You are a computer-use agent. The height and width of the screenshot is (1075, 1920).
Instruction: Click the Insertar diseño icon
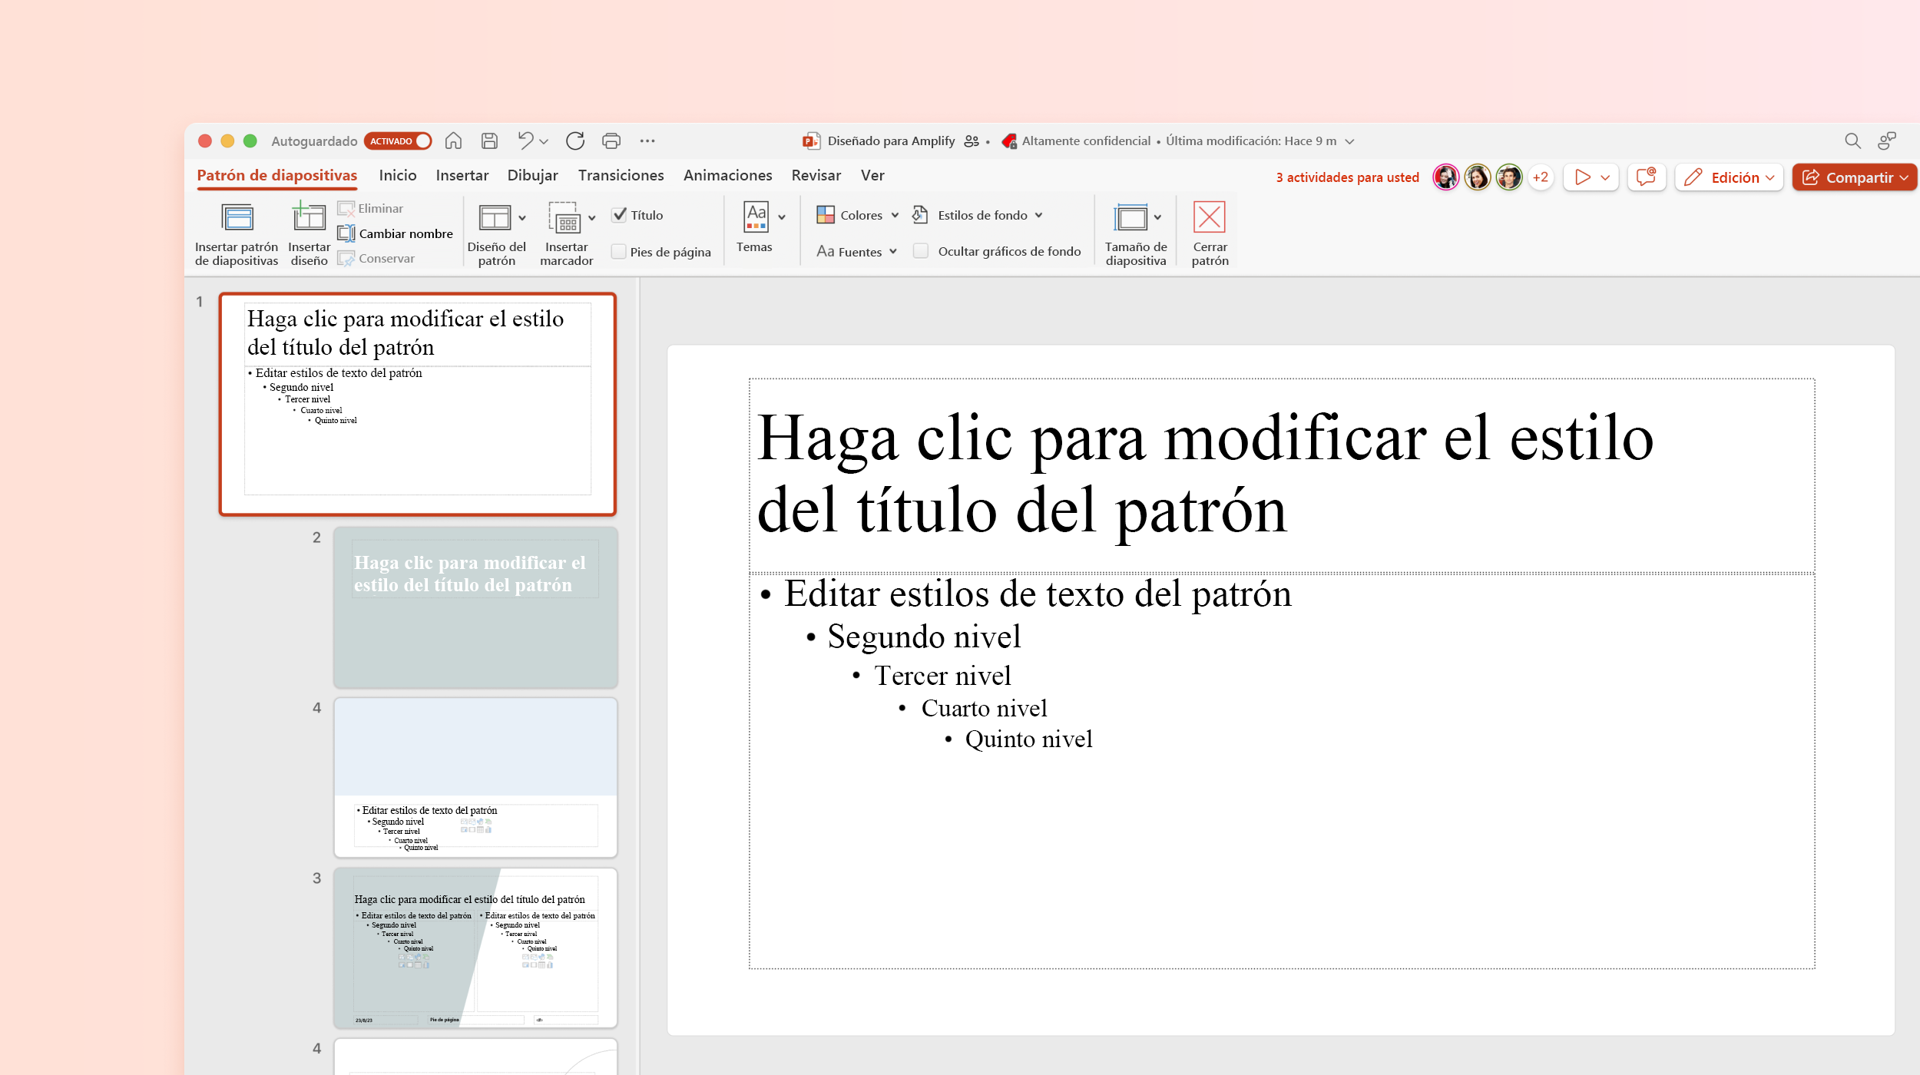tap(309, 217)
